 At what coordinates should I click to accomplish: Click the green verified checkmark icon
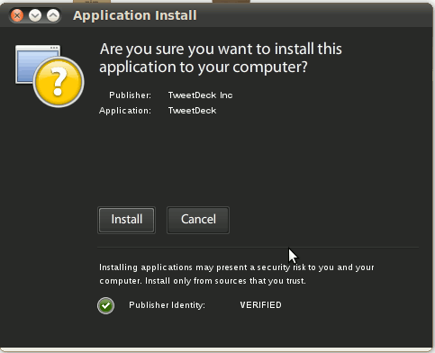tap(105, 305)
